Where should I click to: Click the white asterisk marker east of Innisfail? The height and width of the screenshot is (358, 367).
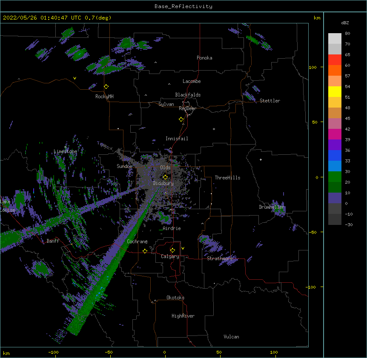click(214, 129)
